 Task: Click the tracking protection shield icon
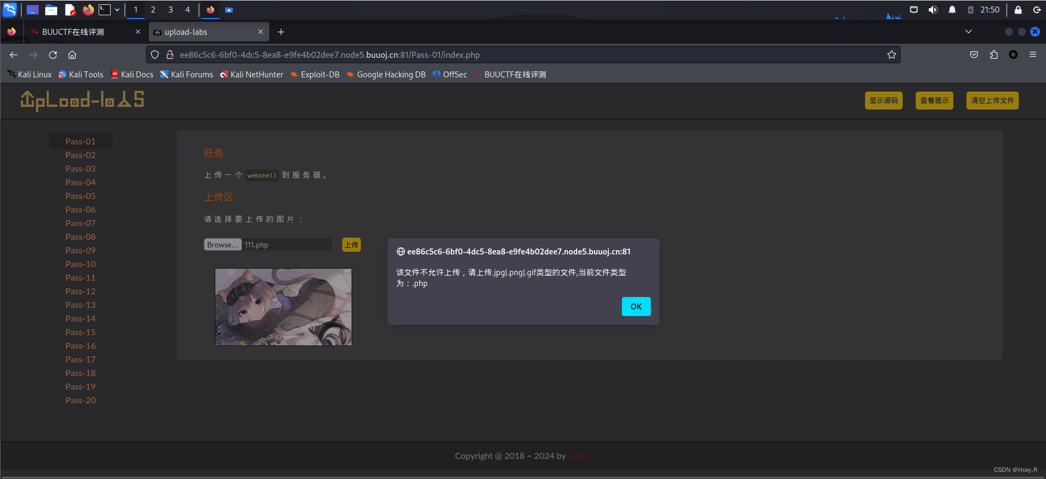click(x=155, y=54)
